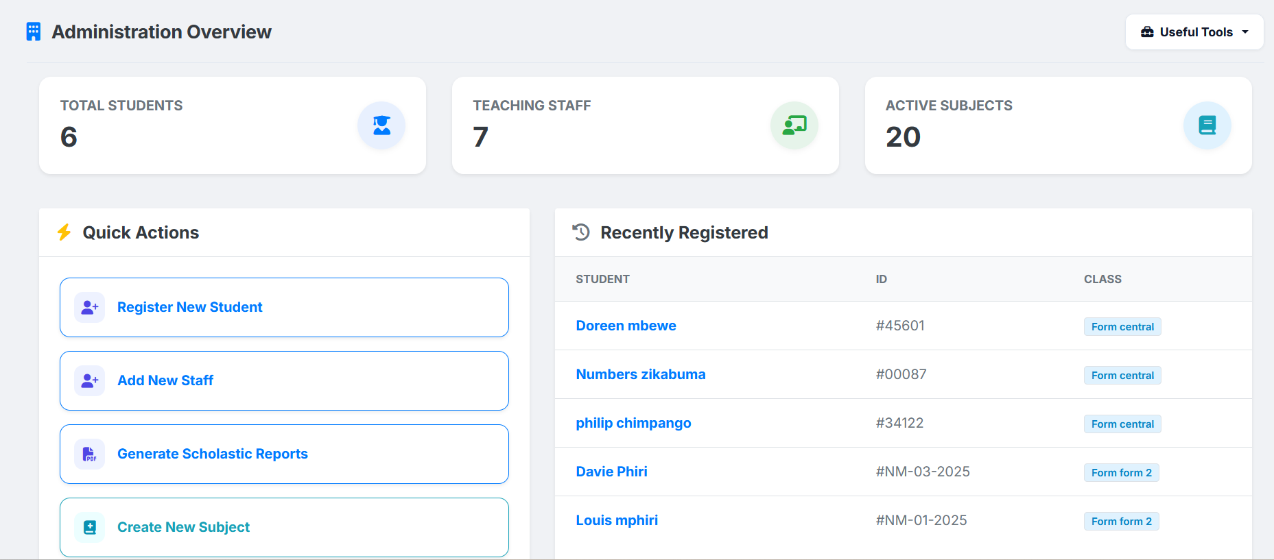Click the Total Students count 6

click(69, 137)
